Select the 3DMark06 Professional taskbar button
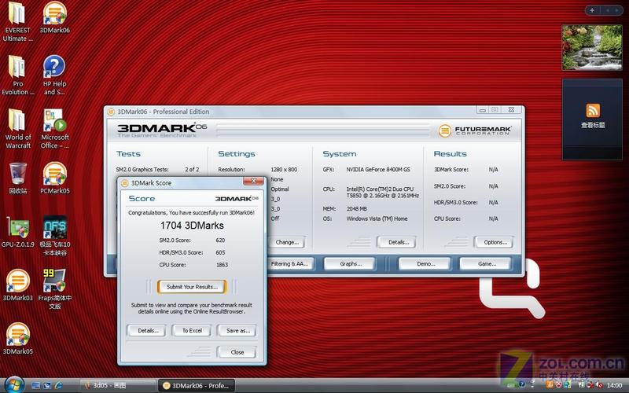The image size is (629, 393). [196, 385]
